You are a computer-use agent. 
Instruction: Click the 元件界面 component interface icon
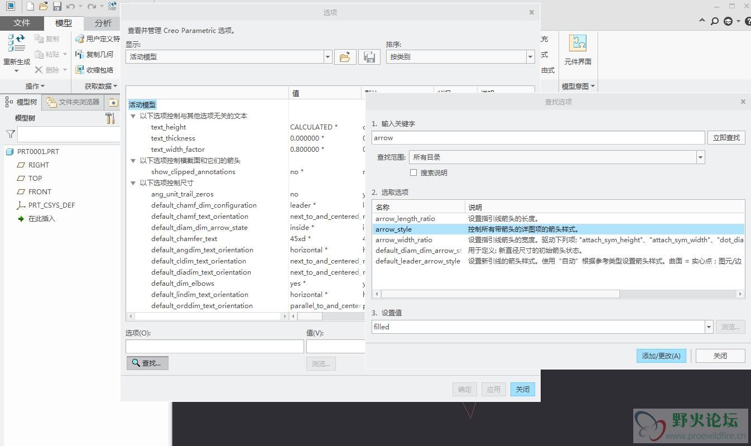[577, 44]
